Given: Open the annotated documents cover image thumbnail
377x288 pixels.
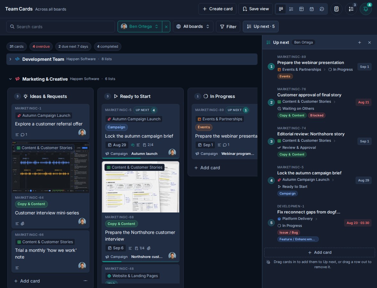Looking at the screenshot, I should point(141,187).
